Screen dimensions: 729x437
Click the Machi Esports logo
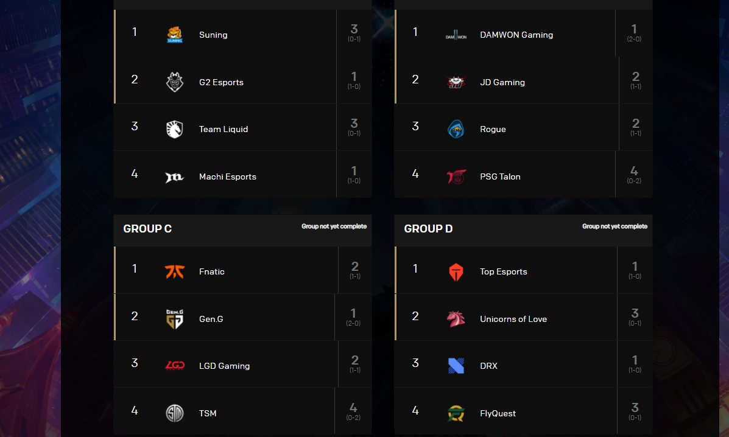(x=175, y=177)
